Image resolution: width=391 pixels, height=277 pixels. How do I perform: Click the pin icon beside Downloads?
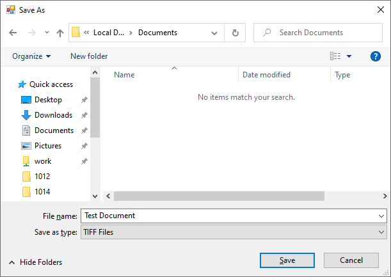[x=84, y=115]
